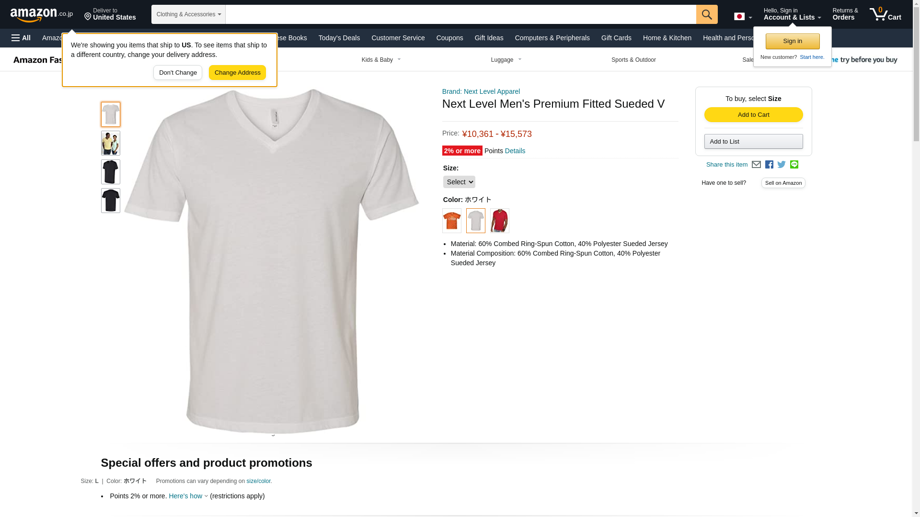The height and width of the screenshot is (517, 920).
Task: Open Today's Deals in navigation bar
Action: (339, 38)
